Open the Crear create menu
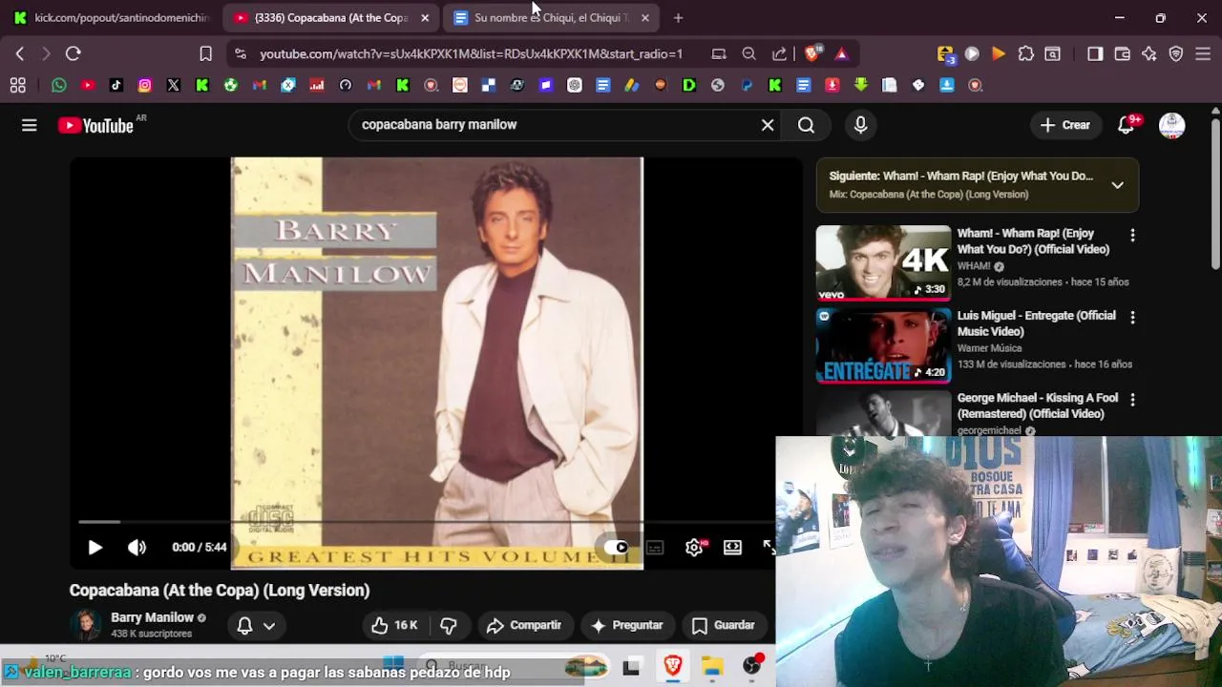Viewport: 1222px width, 687px height. (x=1065, y=125)
